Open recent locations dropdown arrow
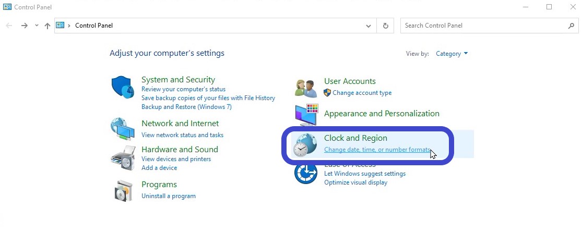 [x=37, y=26]
